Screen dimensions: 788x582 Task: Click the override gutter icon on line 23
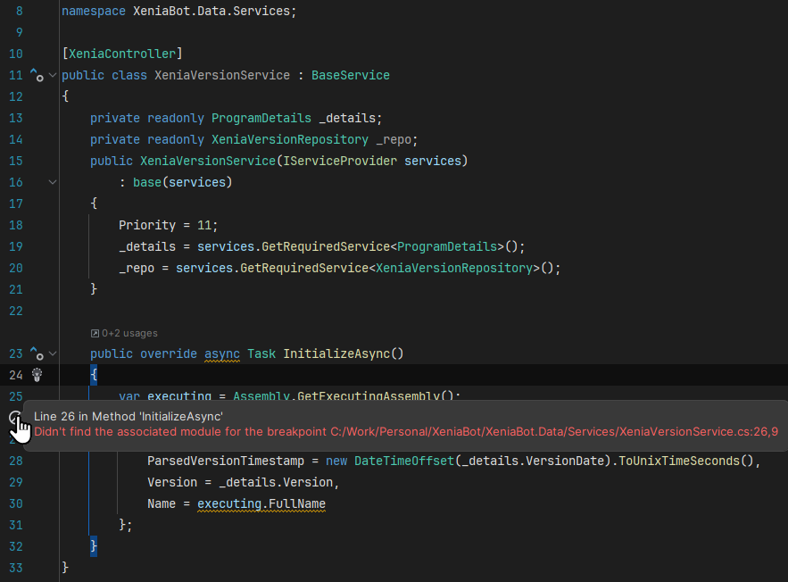point(36,354)
